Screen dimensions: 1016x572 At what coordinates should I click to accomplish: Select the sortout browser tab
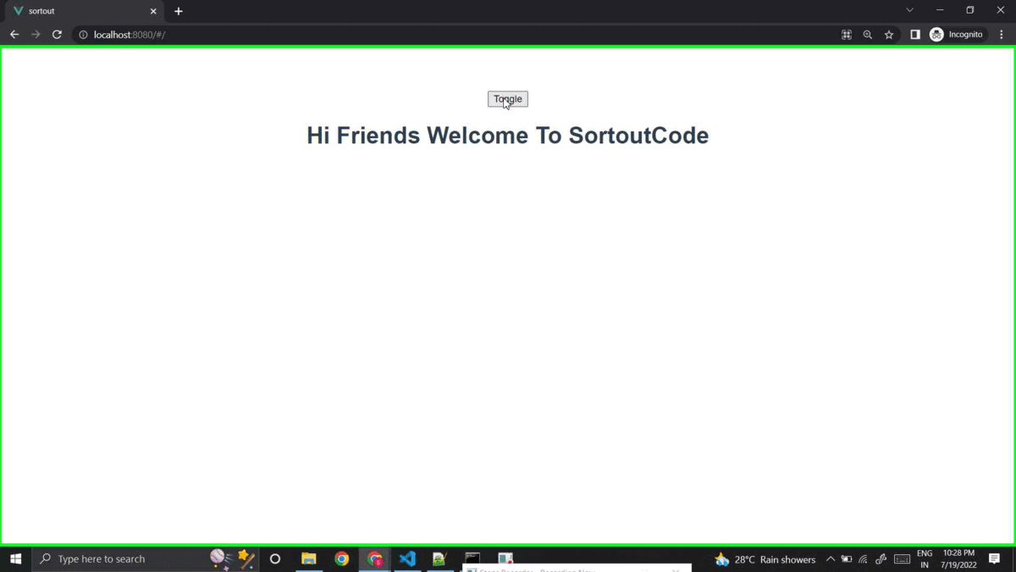pyautogui.click(x=84, y=12)
